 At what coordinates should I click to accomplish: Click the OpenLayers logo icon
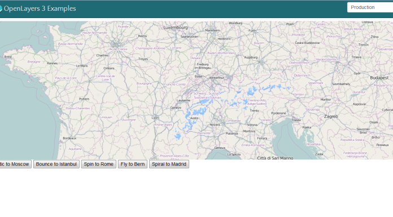1,8
